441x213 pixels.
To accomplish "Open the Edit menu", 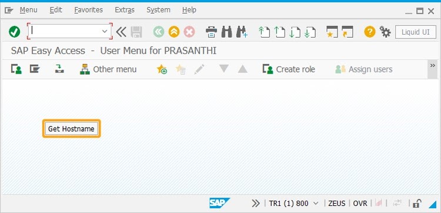I will [56, 10].
